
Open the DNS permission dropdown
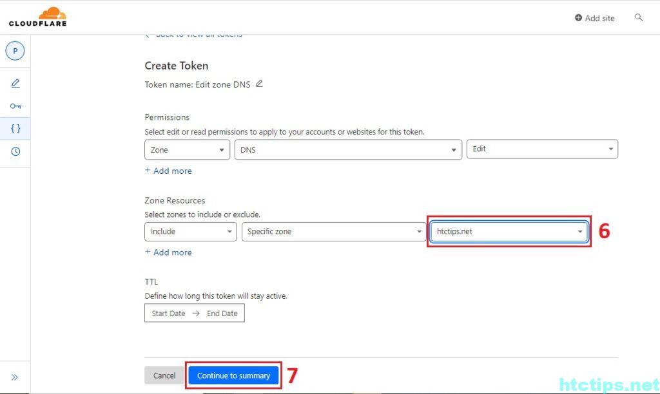click(348, 149)
